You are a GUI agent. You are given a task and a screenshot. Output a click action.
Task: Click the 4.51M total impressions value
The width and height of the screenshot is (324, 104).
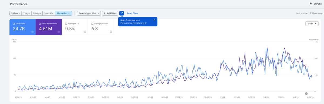coord(46,29)
